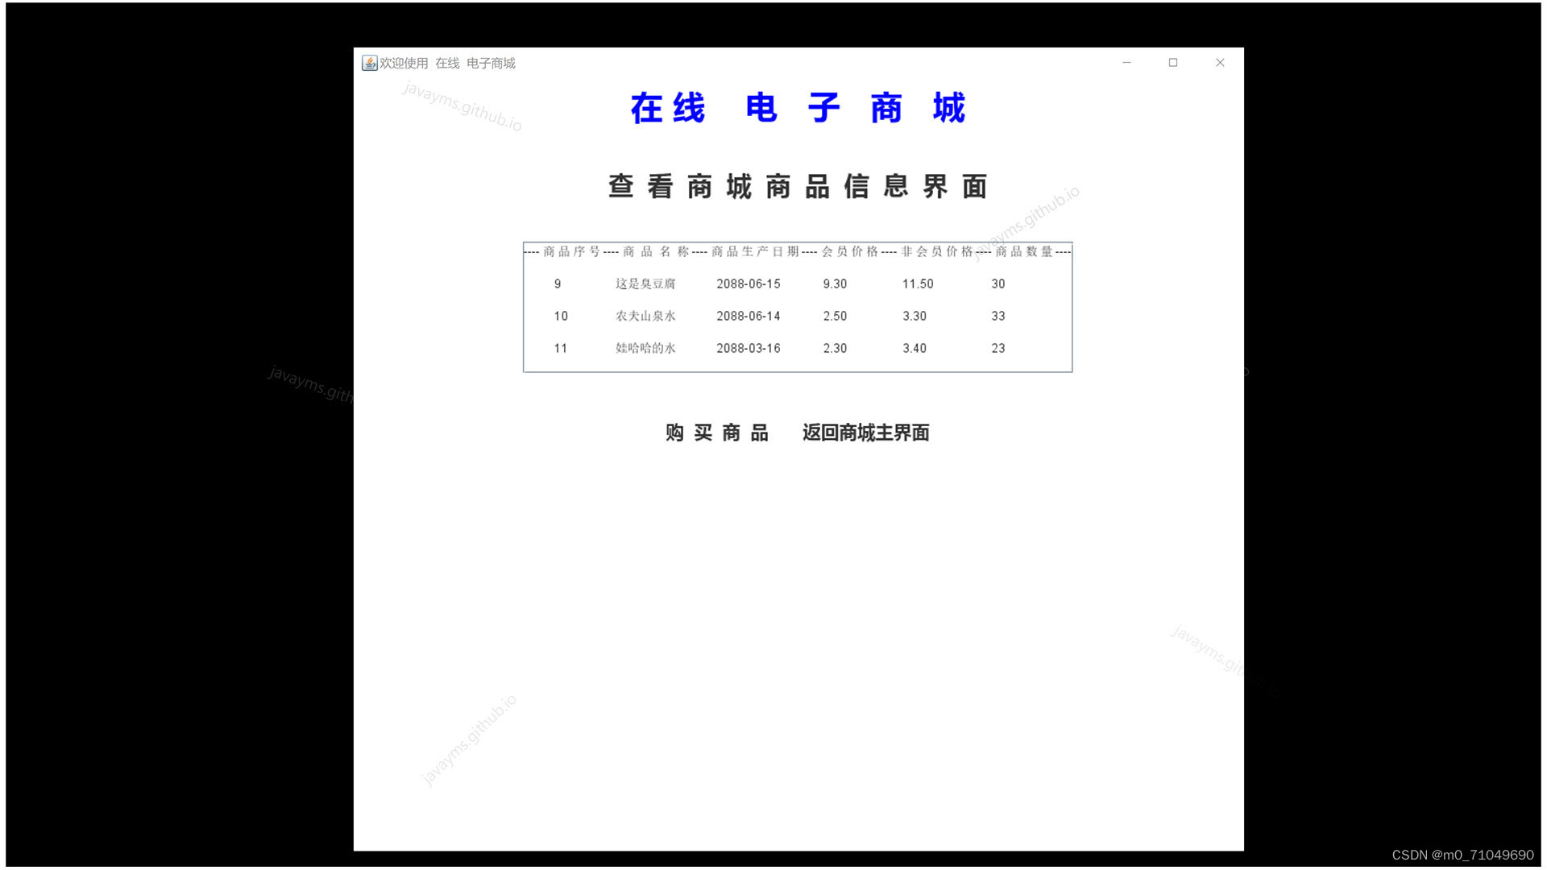Click the Java app icon in title bar
Image resolution: width=1547 pixels, height=870 pixels.
[x=369, y=63]
